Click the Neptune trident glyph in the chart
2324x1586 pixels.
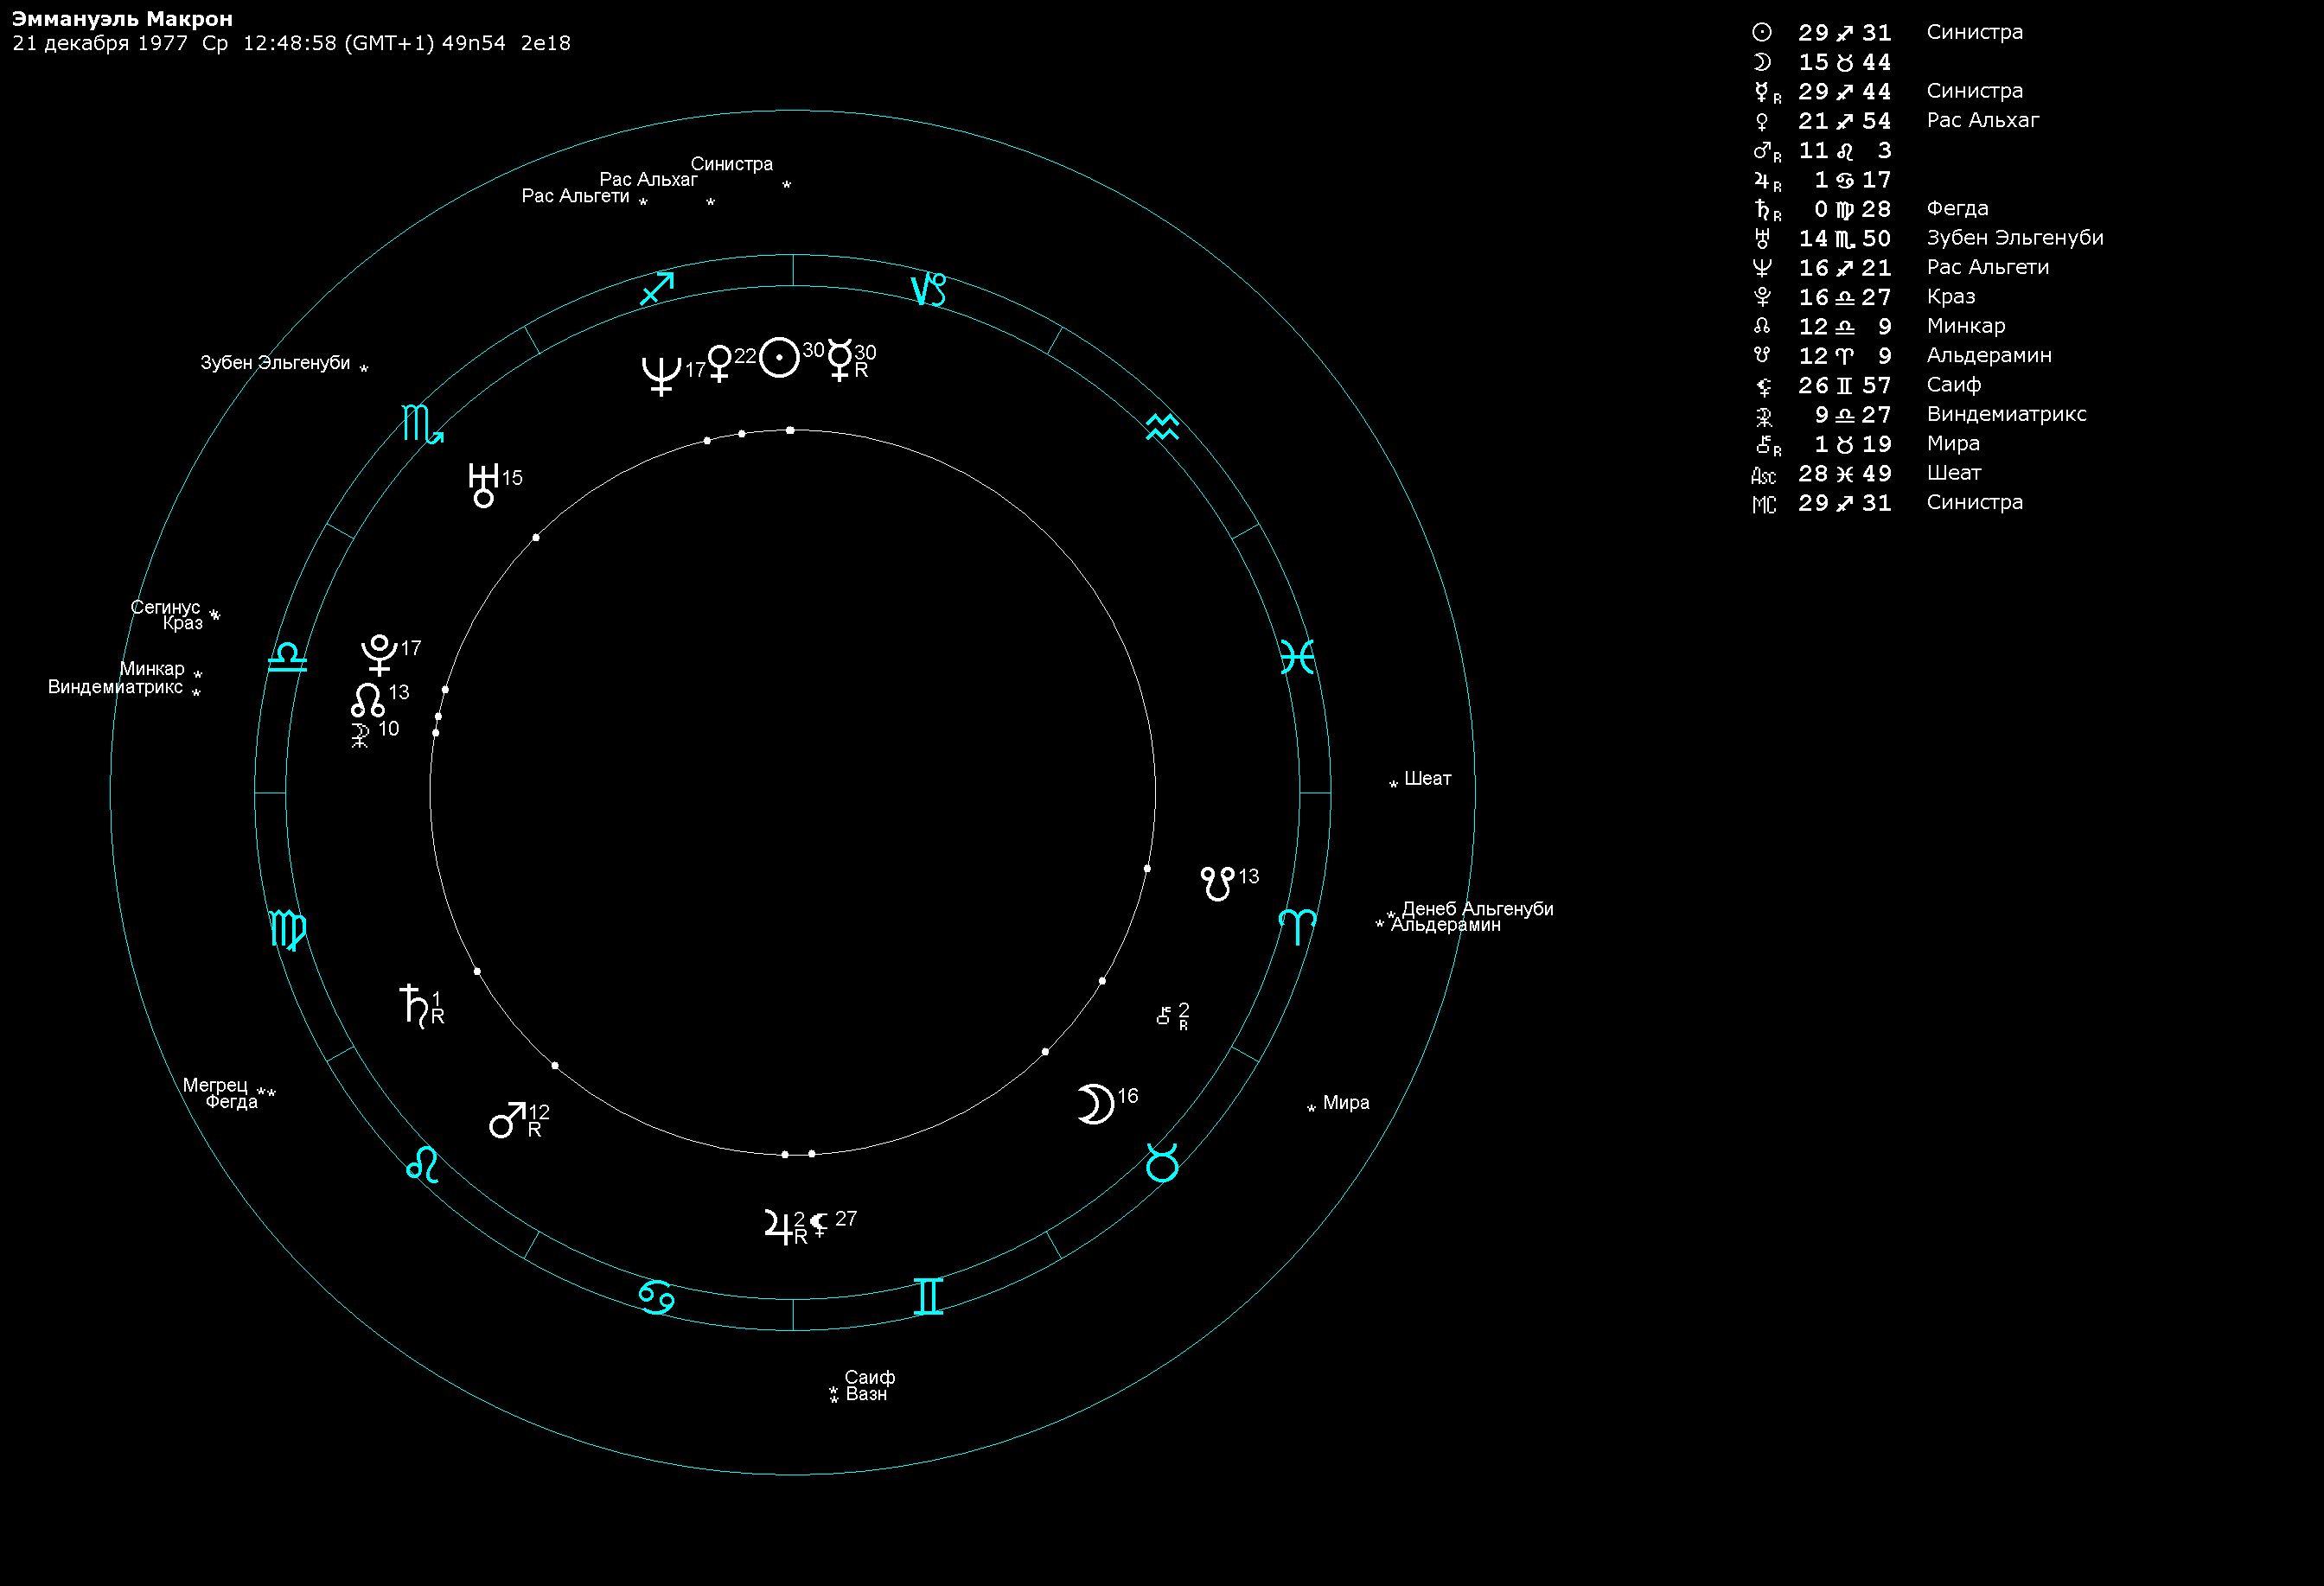[661, 376]
